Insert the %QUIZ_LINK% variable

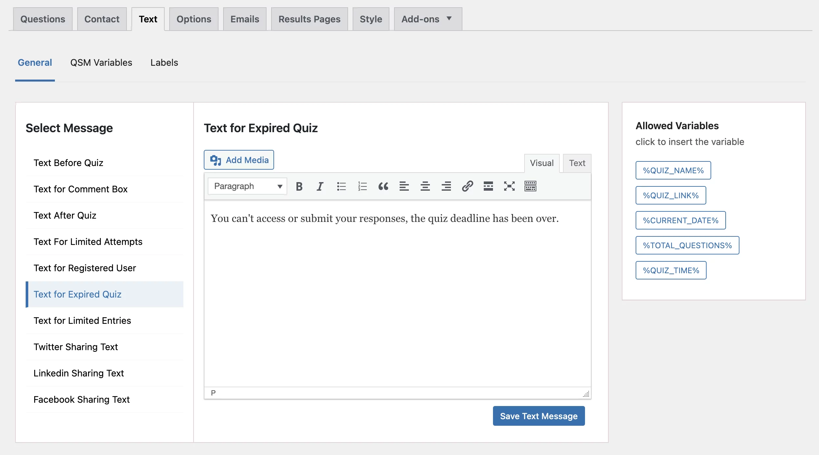point(671,195)
